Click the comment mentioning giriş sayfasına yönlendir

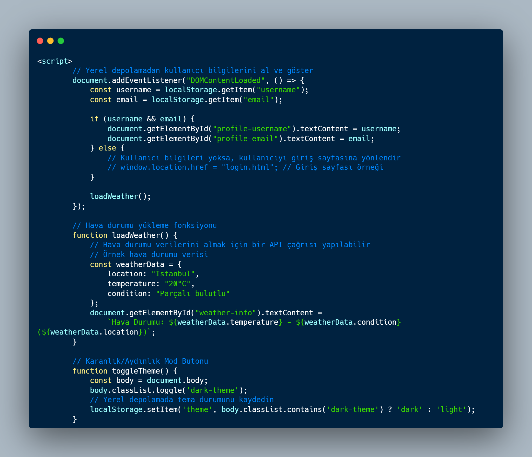click(x=254, y=158)
